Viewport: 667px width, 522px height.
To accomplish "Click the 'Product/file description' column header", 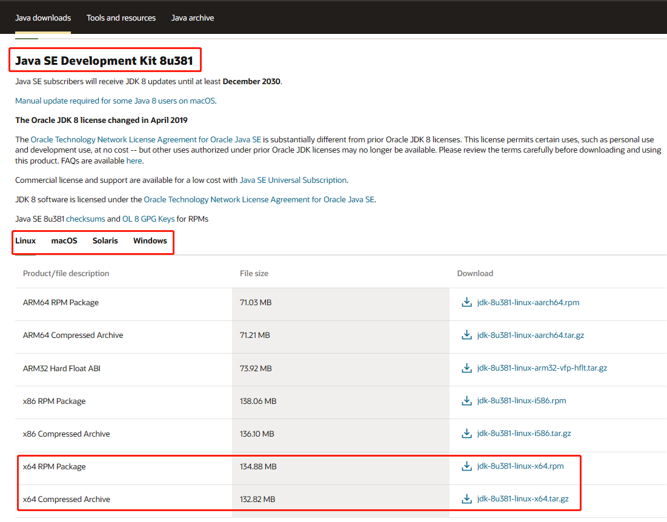I will coord(66,273).
